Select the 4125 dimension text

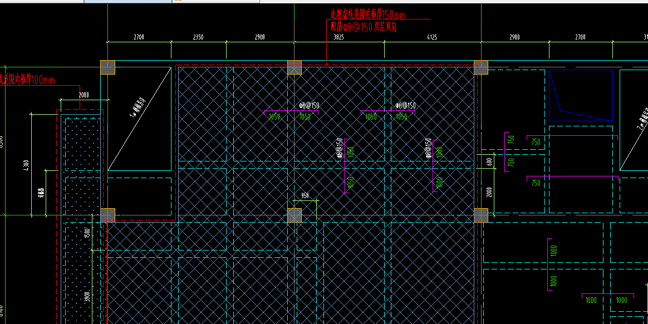click(431, 37)
